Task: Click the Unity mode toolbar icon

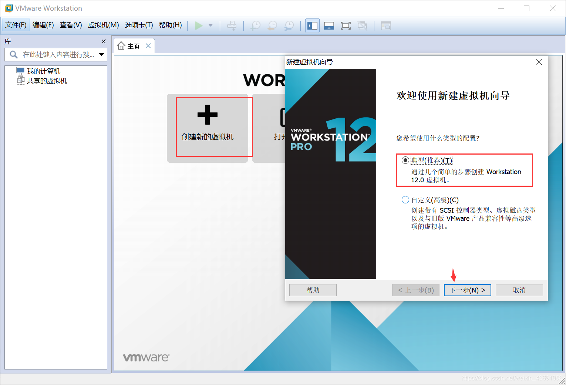Action: [362, 26]
